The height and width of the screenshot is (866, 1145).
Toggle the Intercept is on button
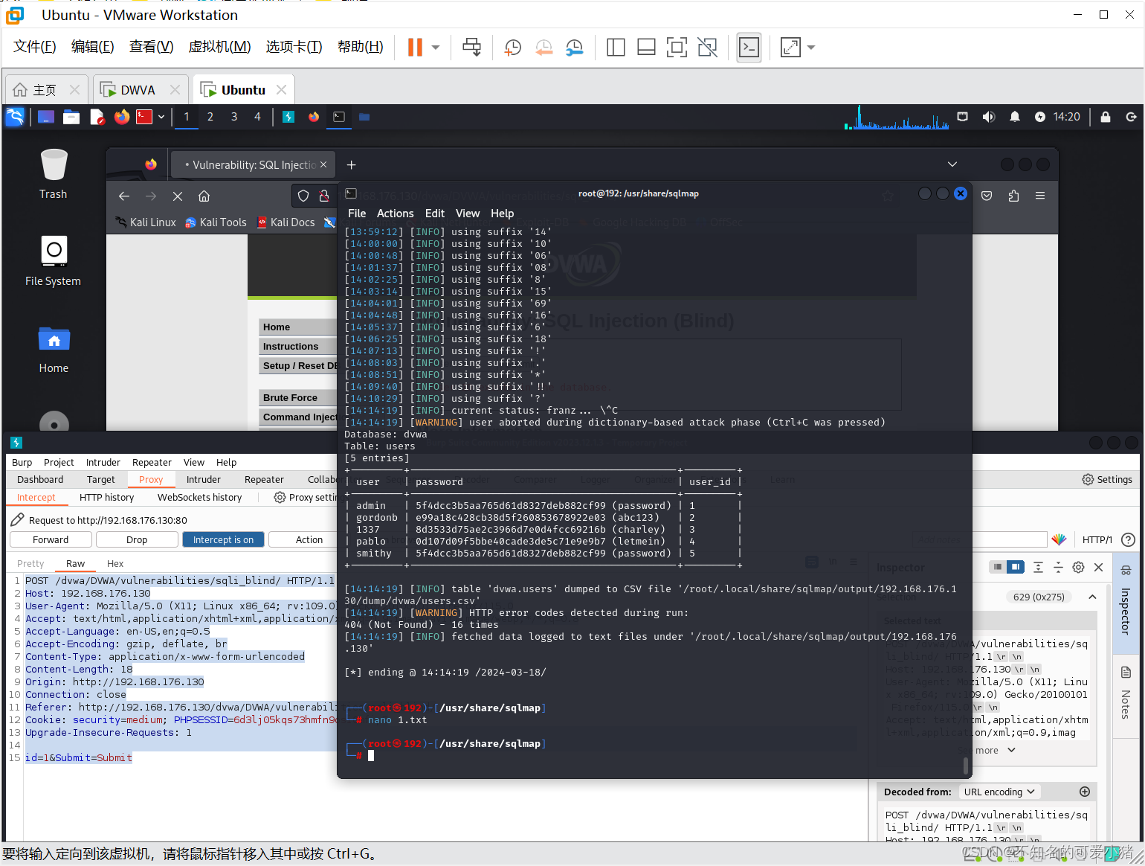[223, 540]
